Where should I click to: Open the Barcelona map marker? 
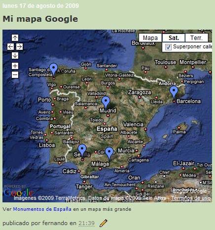[174, 92]
